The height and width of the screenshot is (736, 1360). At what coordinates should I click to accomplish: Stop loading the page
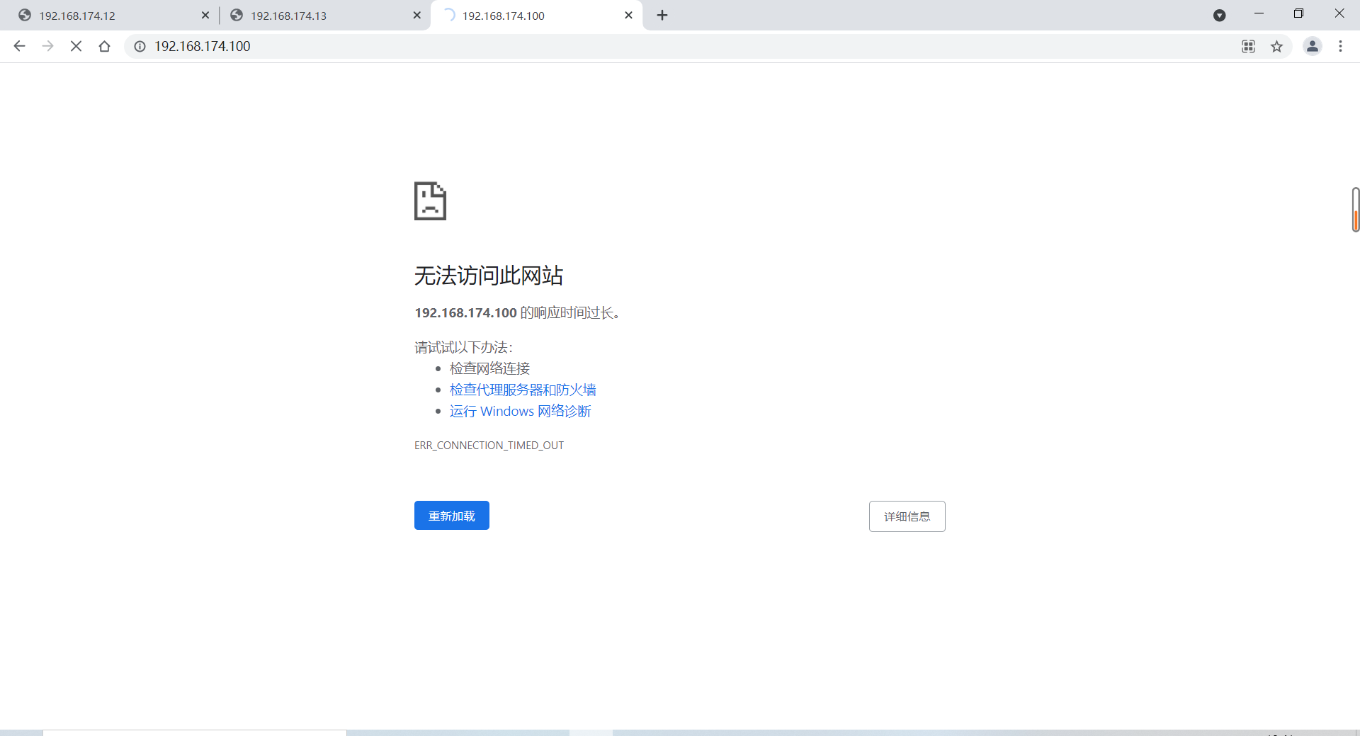76,46
